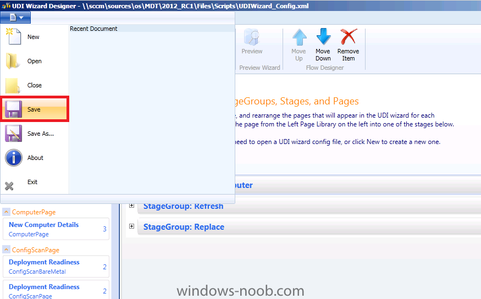
Task: Select the New menu label
Action: (33, 37)
